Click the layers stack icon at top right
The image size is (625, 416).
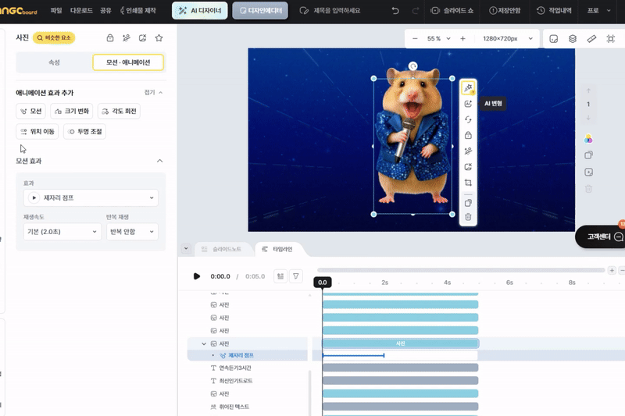point(573,38)
